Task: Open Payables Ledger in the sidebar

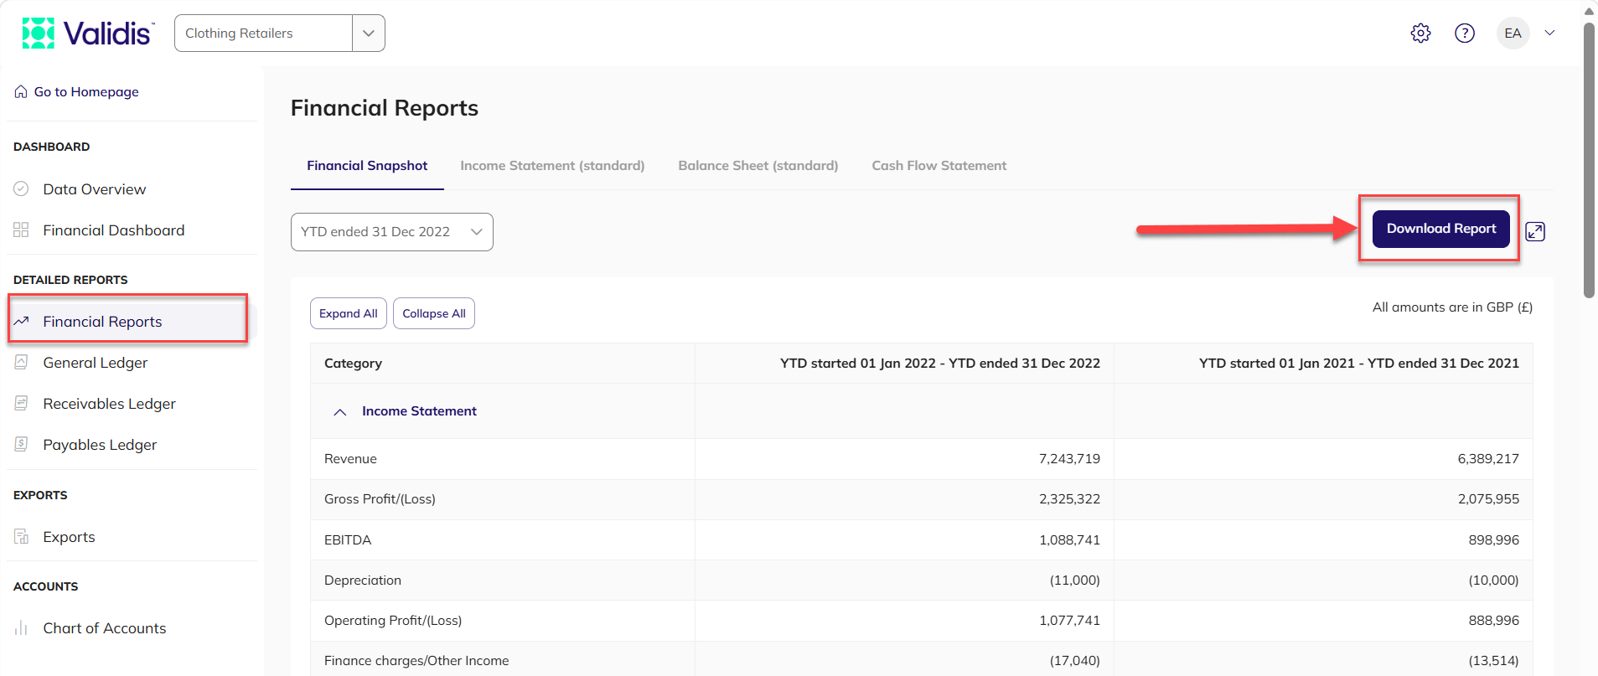Action: click(x=101, y=445)
